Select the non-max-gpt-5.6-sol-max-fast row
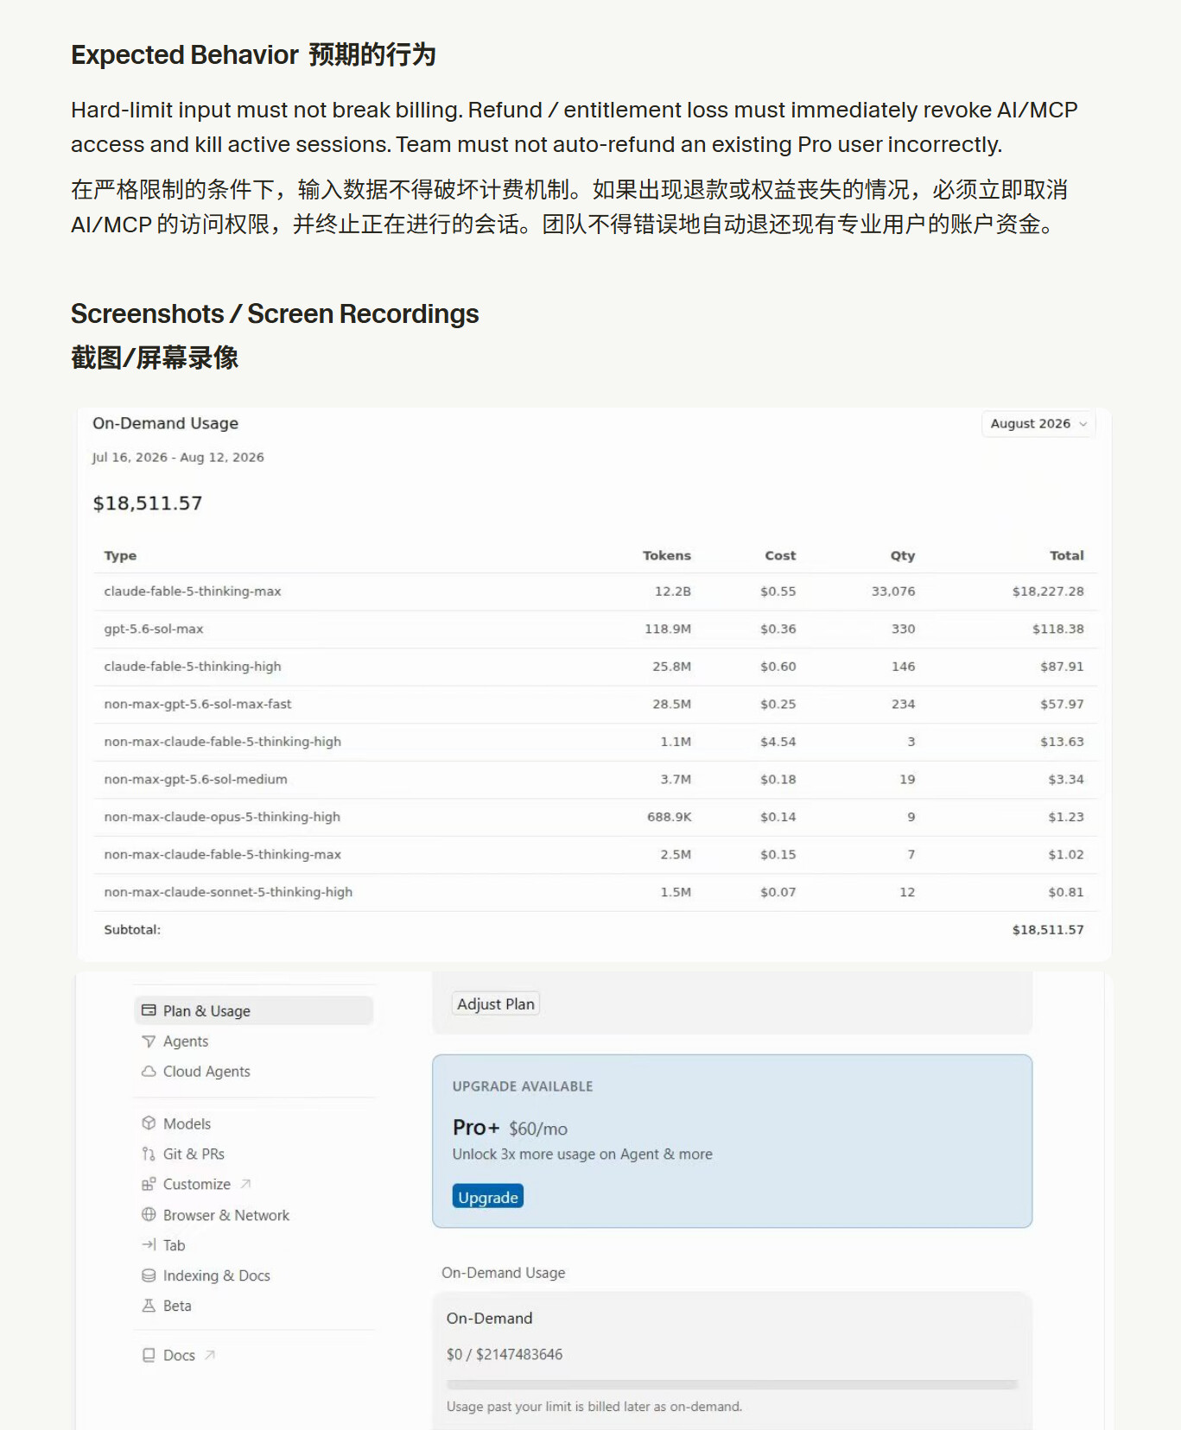The width and height of the screenshot is (1181, 1430). tap(594, 704)
